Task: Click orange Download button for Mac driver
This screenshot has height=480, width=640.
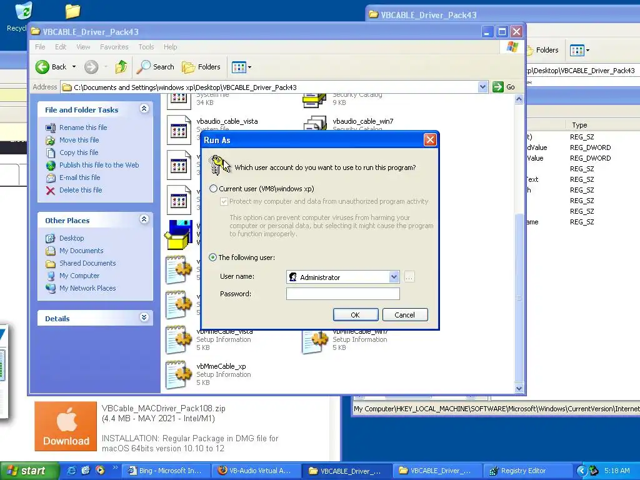Action: [66, 426]
